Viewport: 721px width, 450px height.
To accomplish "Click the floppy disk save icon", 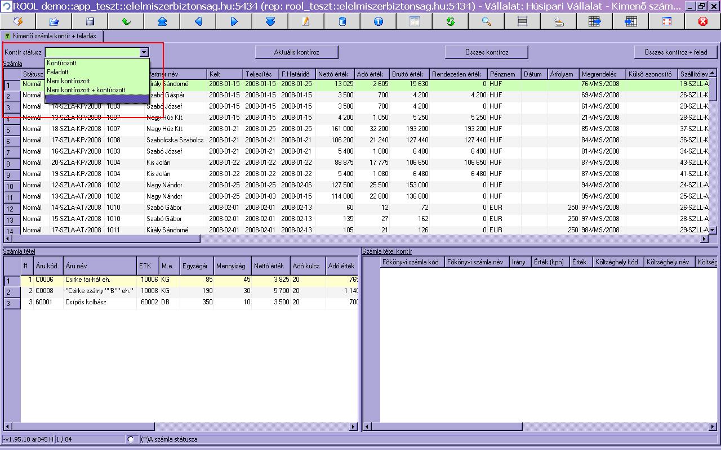I will [x=90, y=21].
